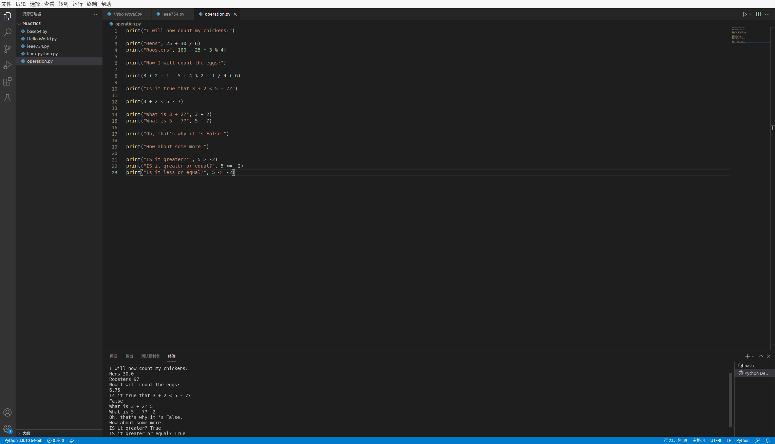Open the Search view in activity bar

click(x=7, y=33)
